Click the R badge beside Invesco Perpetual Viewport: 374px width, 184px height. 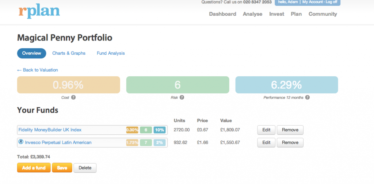tap(21, 142)
